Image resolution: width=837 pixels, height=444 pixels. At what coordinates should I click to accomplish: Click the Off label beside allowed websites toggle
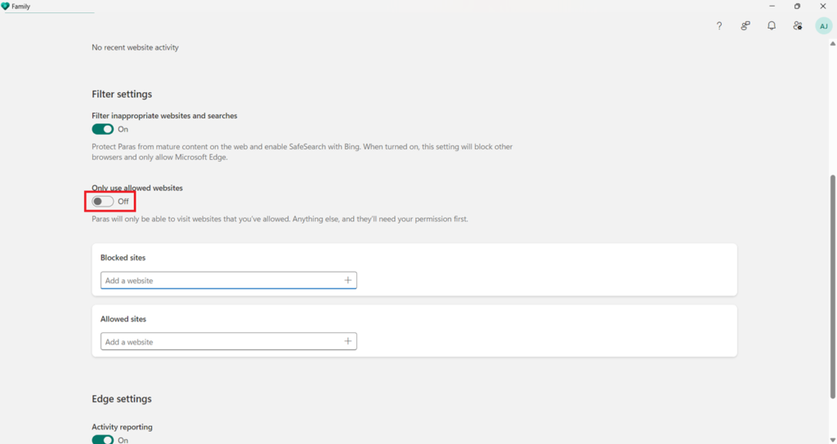[123, 202]
